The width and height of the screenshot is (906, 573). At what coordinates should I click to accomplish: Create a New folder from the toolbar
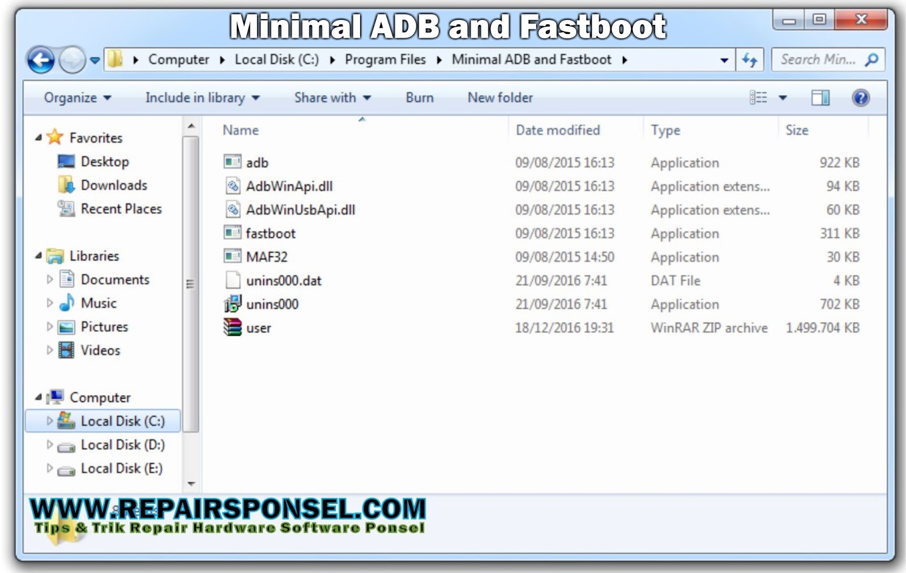500,97
